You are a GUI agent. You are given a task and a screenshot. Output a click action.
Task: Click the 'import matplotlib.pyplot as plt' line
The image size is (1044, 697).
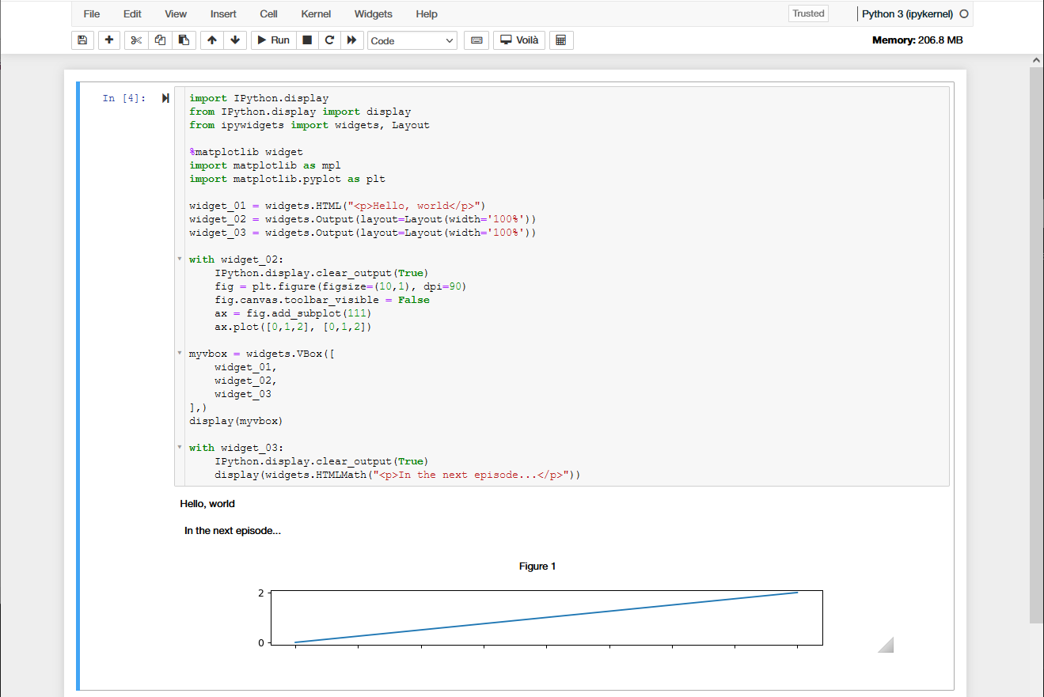(287, 179)
